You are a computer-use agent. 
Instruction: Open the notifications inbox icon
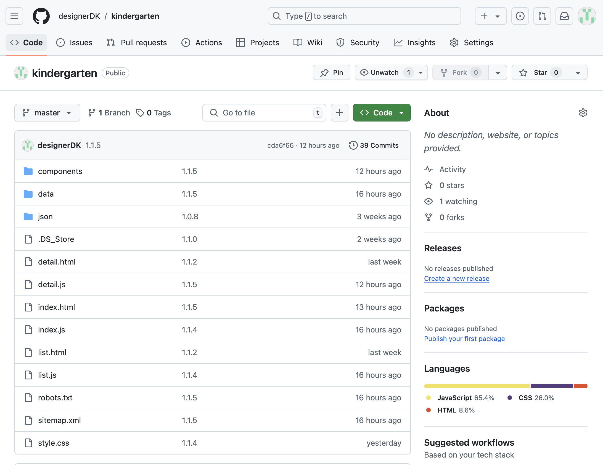pyautogui.click(x=564, y=16)
